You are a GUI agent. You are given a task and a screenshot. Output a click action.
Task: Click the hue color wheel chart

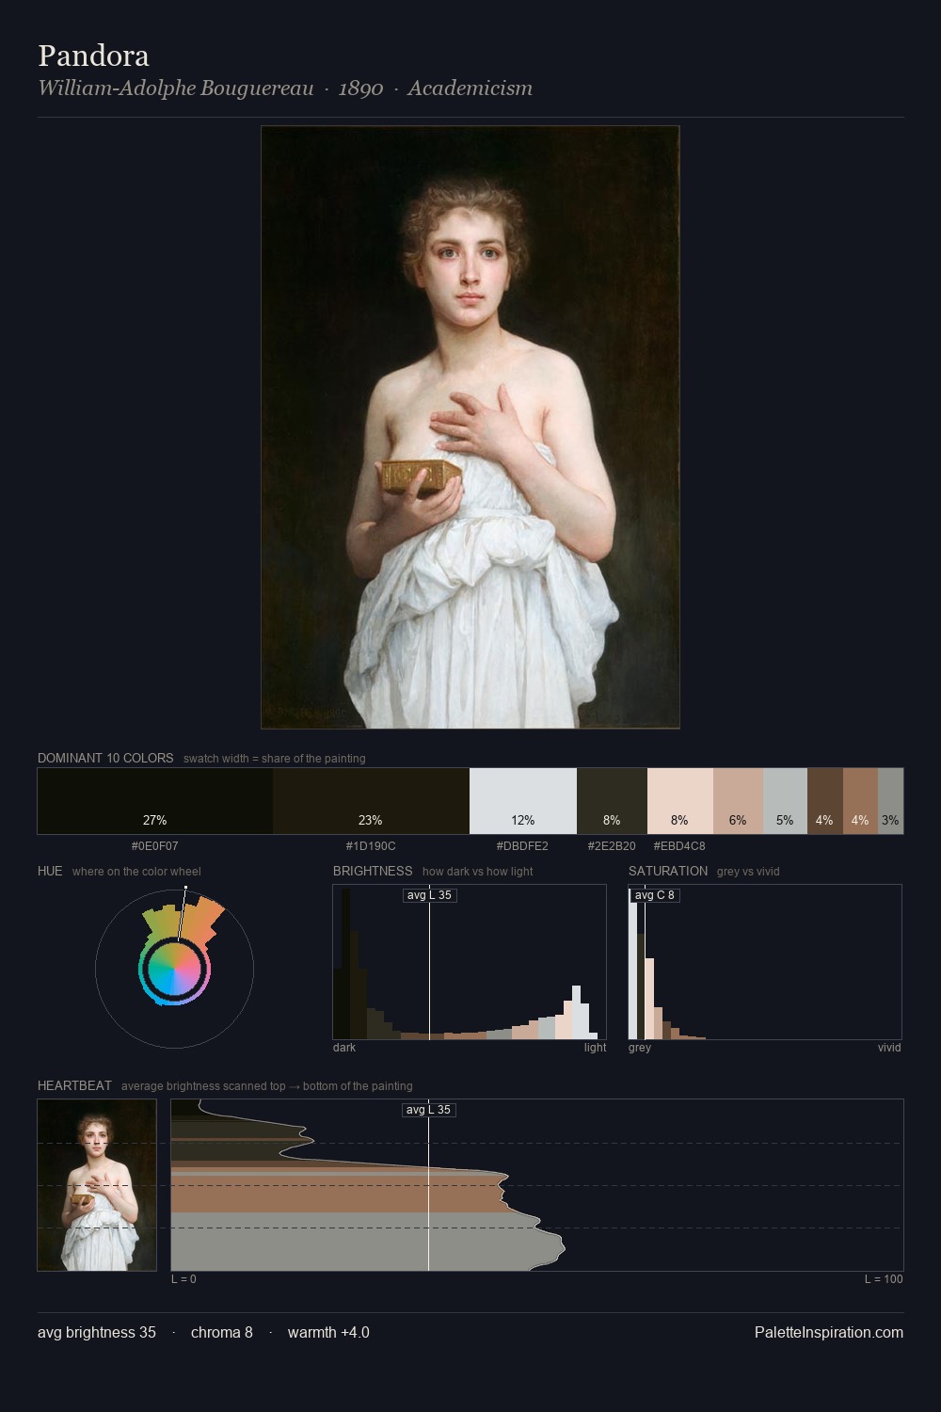[174, 968]
